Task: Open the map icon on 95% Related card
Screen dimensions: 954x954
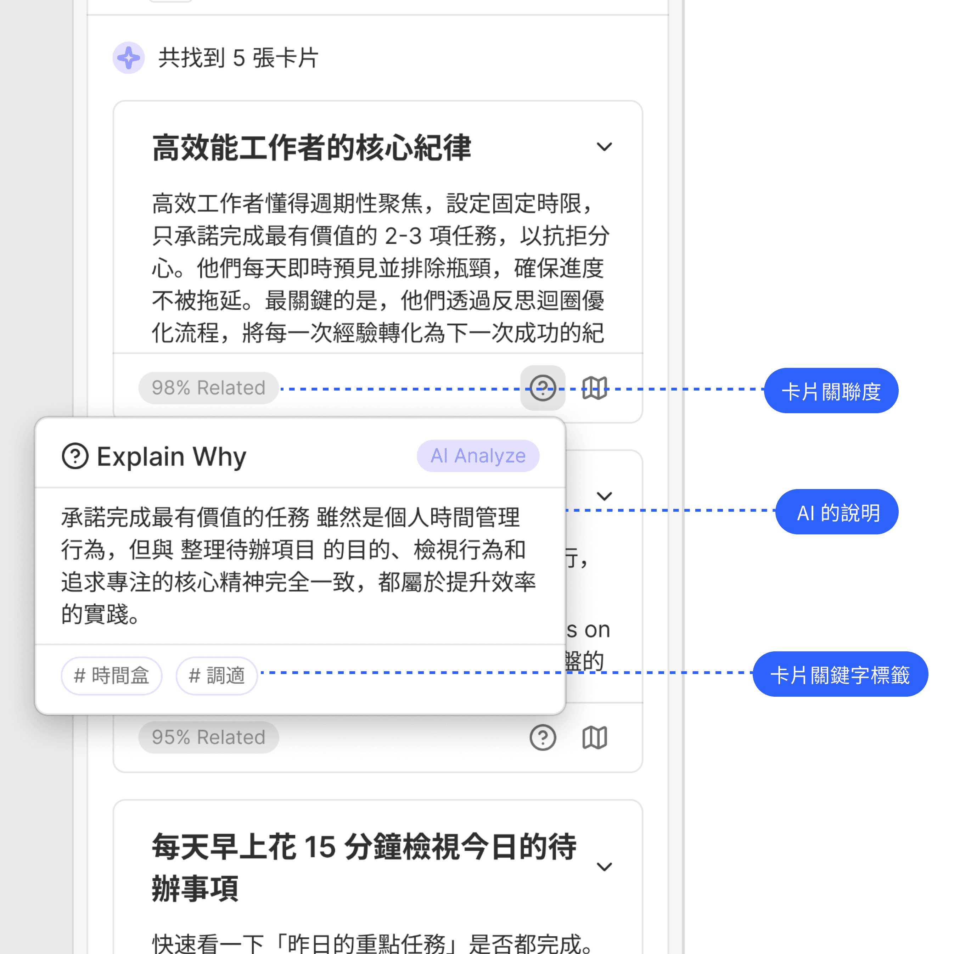Action: (x=594, y=738)
